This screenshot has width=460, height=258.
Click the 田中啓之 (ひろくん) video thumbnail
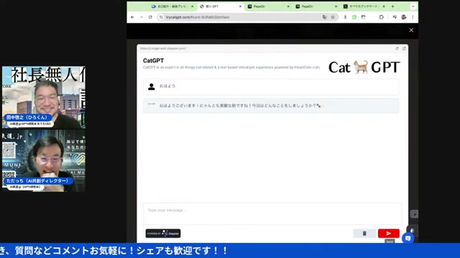click(44, 97)
